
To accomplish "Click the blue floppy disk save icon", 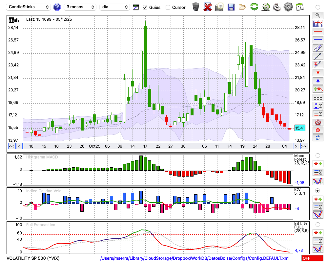I will (x=231, y=7).
